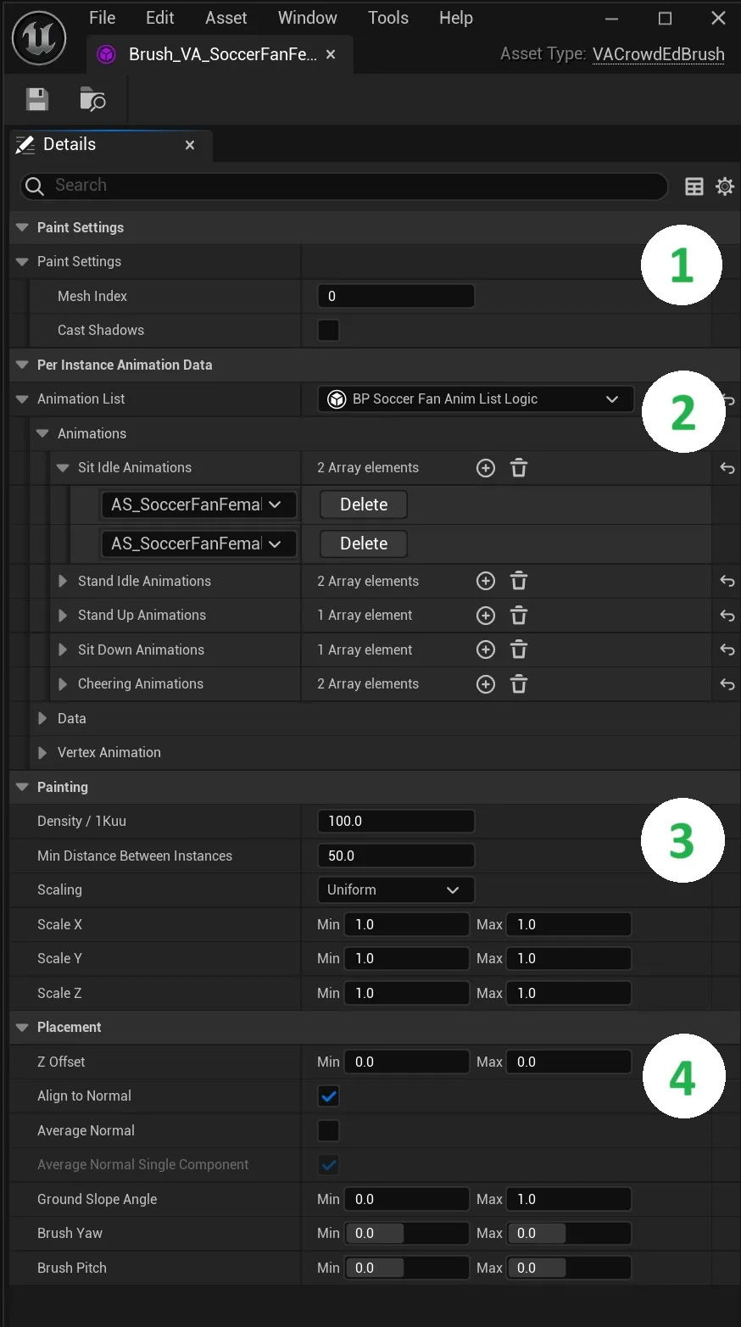Open the Tools menu

click(x=387, y=17)
